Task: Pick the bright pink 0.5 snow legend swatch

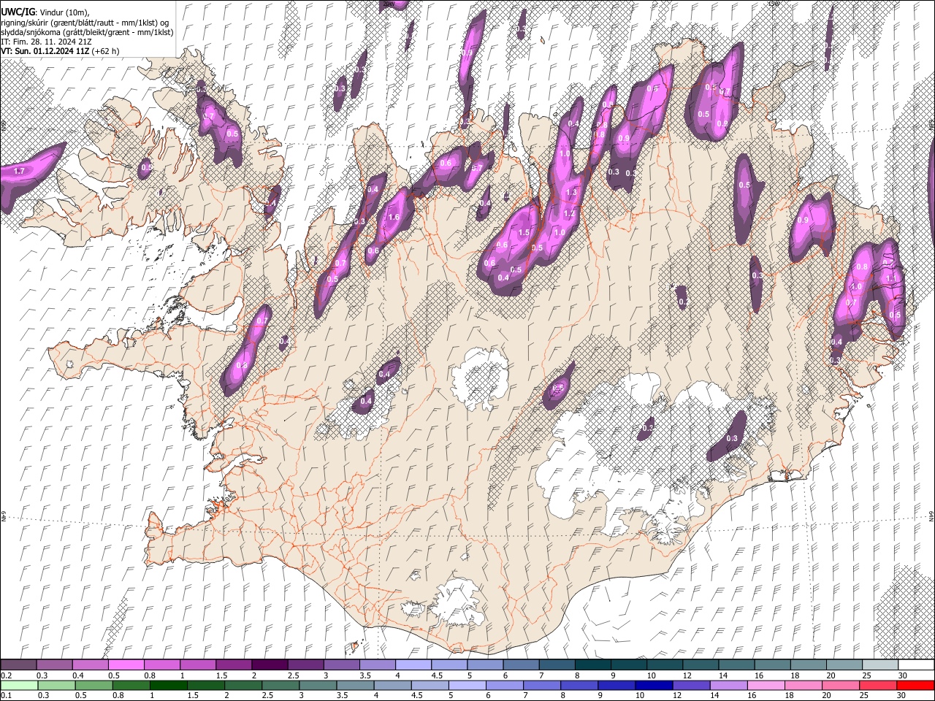Action: (x=126, y=665)
